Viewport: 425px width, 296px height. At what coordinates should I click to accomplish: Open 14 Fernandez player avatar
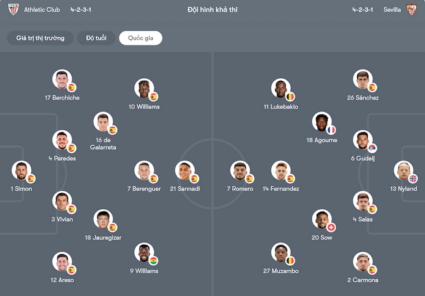pos(280,170)
